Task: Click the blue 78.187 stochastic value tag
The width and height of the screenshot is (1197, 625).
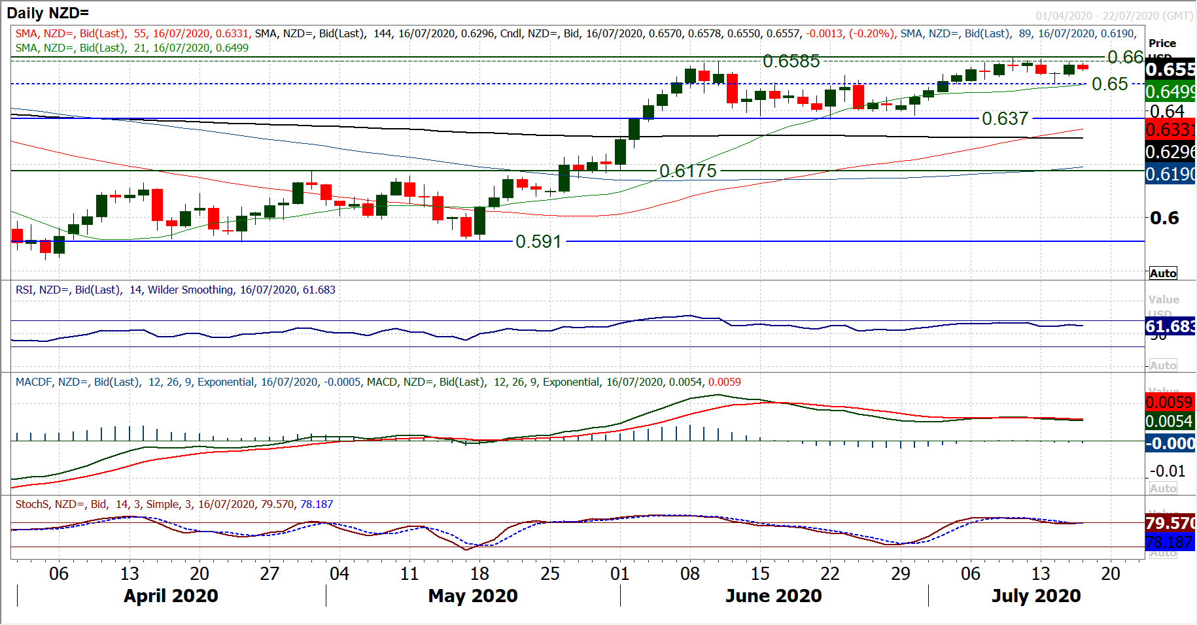Action: coord(1170,542)
